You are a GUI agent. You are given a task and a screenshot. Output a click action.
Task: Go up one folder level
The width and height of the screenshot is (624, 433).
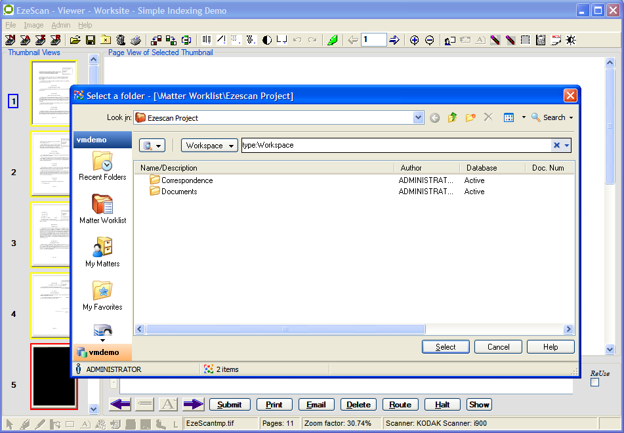click(453, 117)
